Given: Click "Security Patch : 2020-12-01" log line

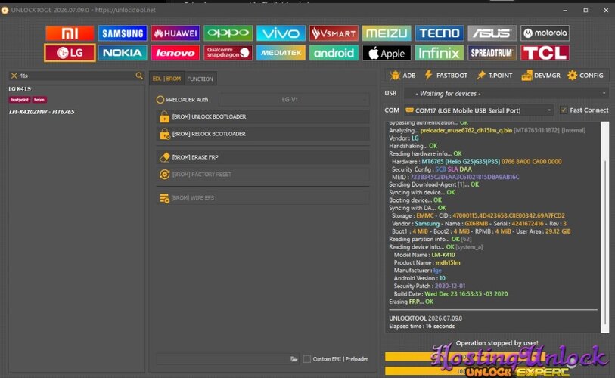Looking at the screenshot, I should tap(429, 286).
